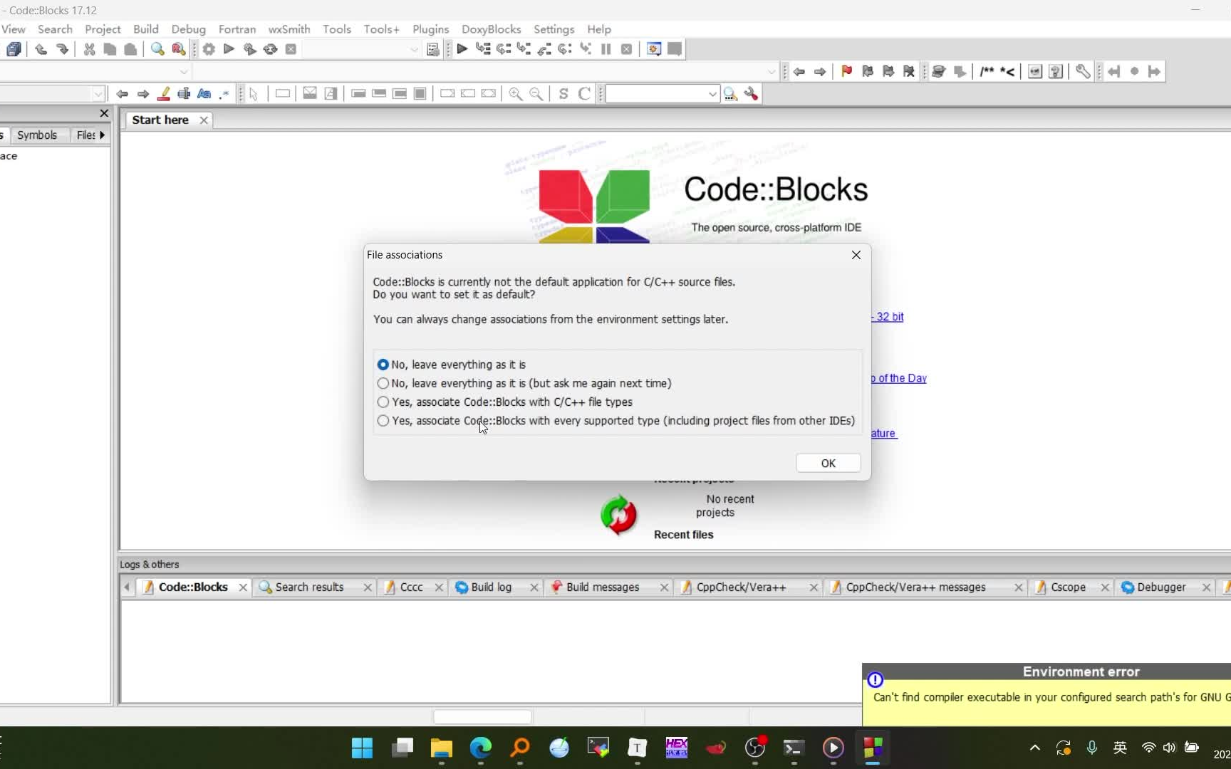Screen dimensions: 1231x769
Task: Switch to the Build log tab
Action: (492, 587)
